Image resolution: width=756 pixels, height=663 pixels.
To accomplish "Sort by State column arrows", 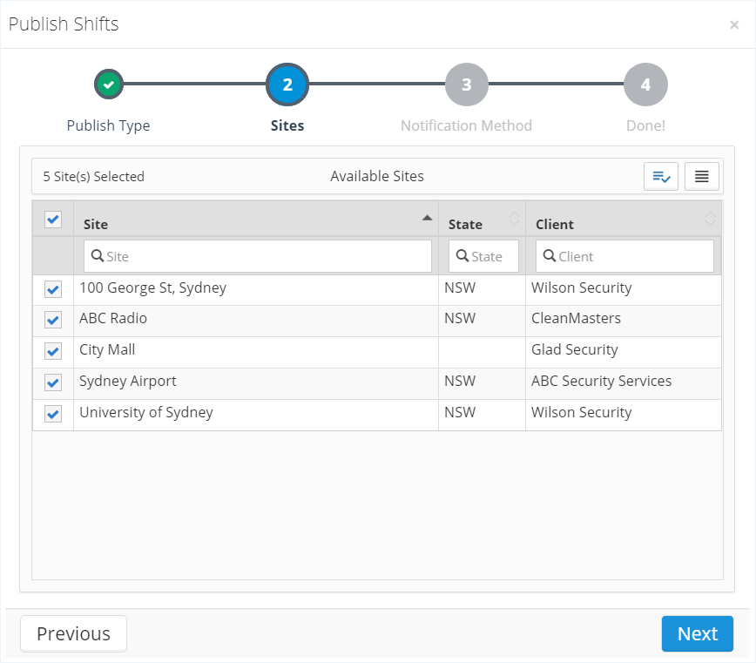I will pos(514,219).
